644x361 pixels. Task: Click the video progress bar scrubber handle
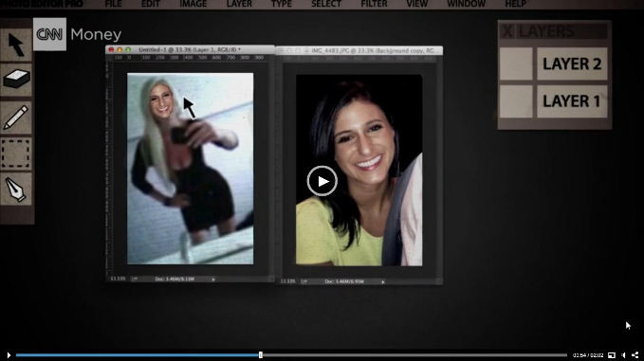pyautogui.click(x=261, y=355)
